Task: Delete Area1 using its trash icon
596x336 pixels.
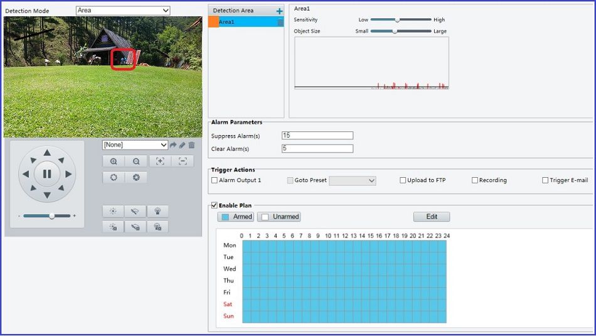Action: 280,22
